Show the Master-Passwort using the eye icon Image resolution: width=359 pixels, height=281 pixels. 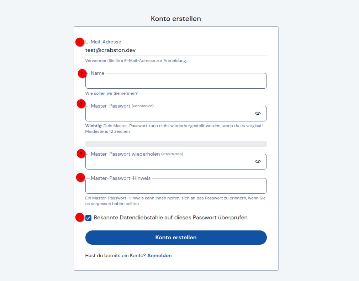(258, 113)
